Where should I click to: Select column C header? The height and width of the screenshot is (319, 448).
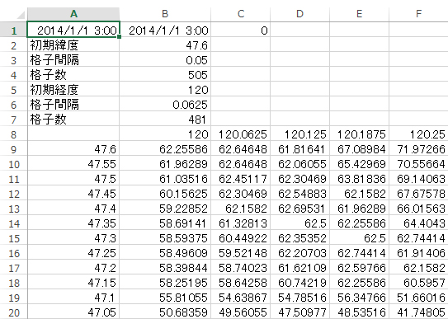pos(241,14)
